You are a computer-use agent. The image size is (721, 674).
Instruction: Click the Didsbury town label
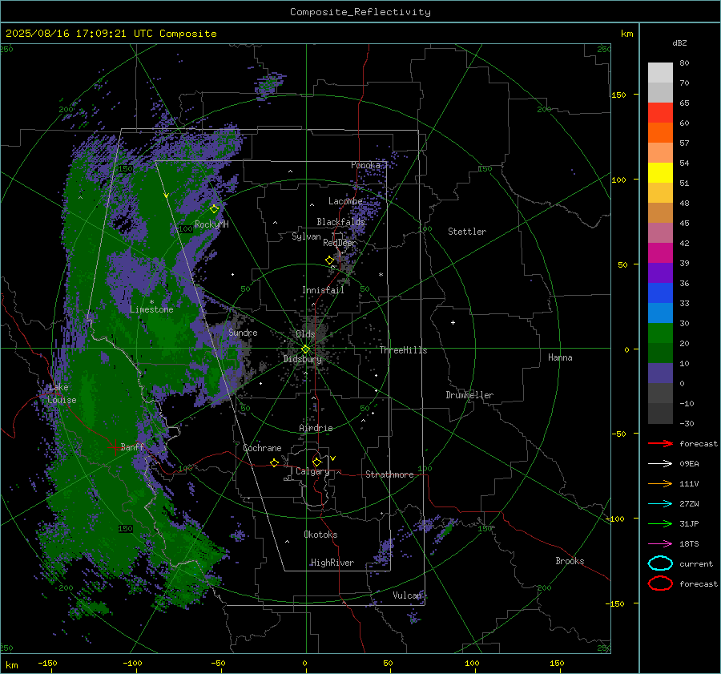302,359
